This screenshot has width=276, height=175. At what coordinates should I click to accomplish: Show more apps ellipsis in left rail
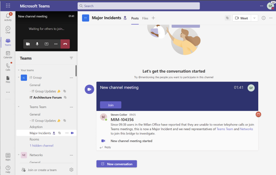(8, 92)
